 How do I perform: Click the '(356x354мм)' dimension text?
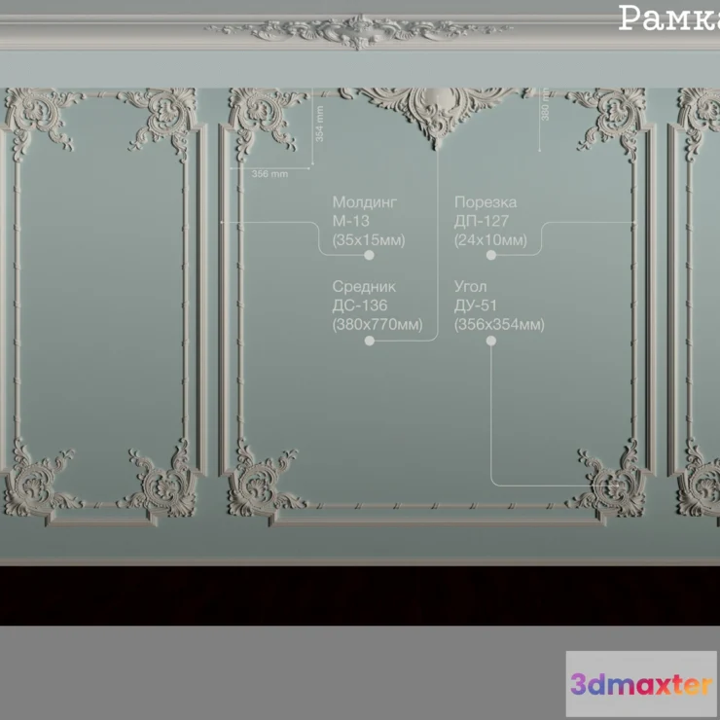coord(499,325)
